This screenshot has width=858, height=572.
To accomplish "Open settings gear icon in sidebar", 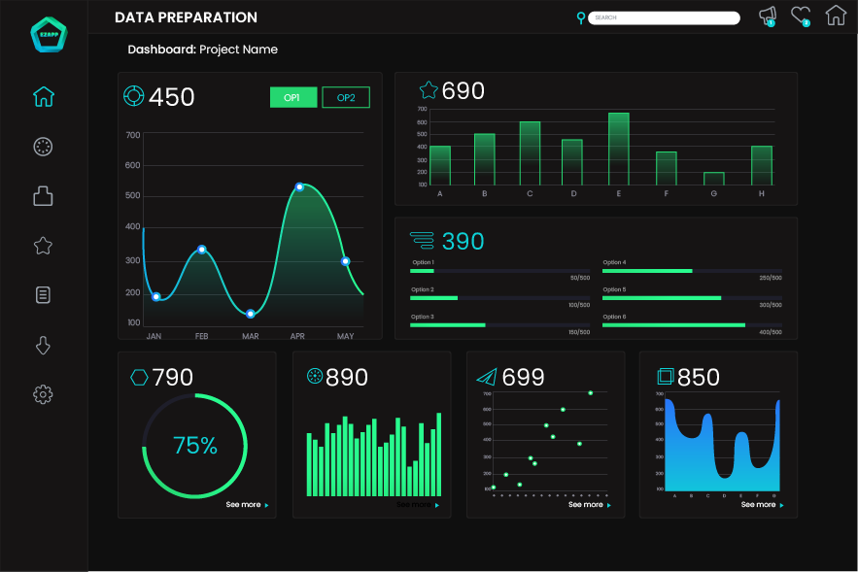I will [43, 394].
